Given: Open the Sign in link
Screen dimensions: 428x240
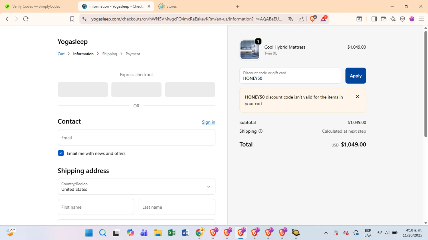Looking at the screenshot, I should [209, 122].
